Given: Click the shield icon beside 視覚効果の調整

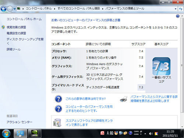Looking at the screenshot, I should [3, 27].
